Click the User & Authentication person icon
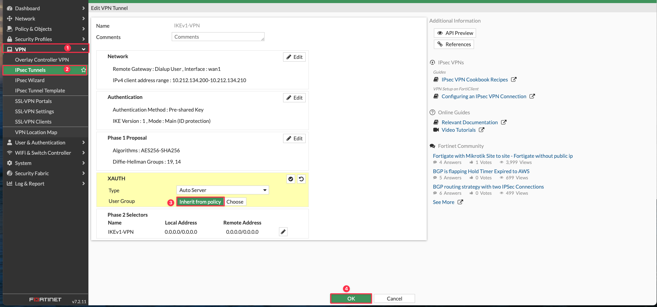The height and width of the screenshot is (307, 657). coord(10,142)
